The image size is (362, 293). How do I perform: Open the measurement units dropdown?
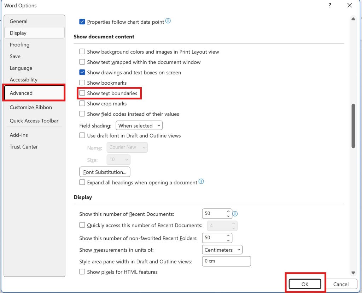222,249
